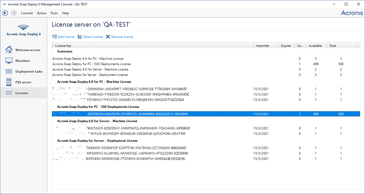
Task: Select highlighted license key ending FBC84Y9J
Action: tap(206, 114)
